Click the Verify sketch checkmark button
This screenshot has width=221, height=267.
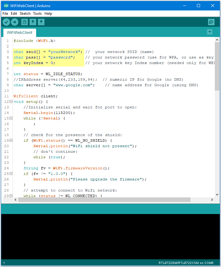[6, 22]
